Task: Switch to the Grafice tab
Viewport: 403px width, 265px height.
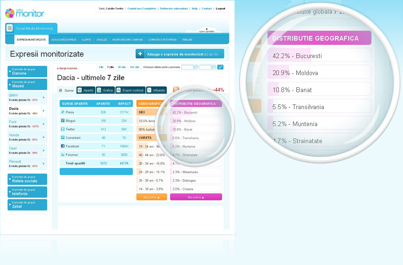Action: point(105,90)
